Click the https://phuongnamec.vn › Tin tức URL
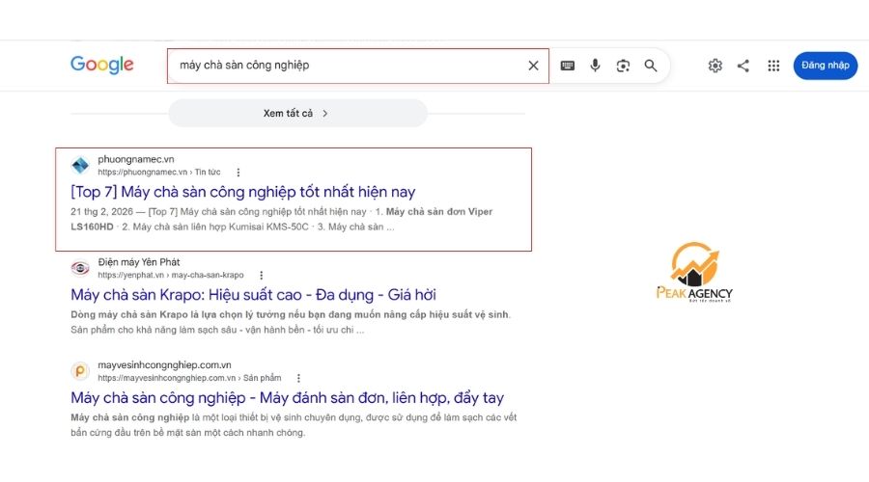Viewport: 869px width, 482px height. click(159, 173)
